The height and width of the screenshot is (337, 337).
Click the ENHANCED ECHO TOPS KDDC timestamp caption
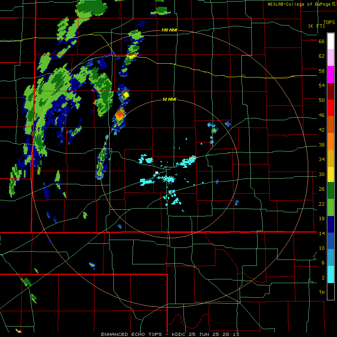coord(170,334)
